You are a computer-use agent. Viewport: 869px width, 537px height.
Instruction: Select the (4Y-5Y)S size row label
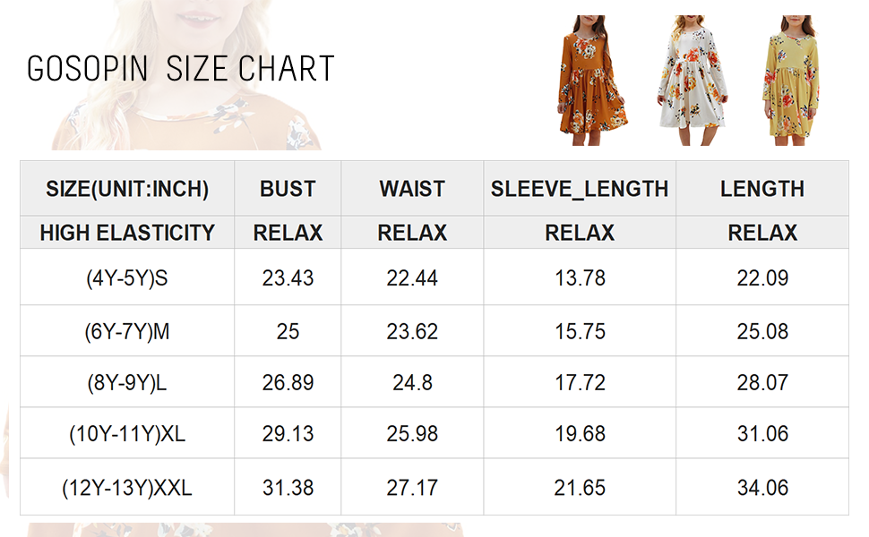coord(127,278)
